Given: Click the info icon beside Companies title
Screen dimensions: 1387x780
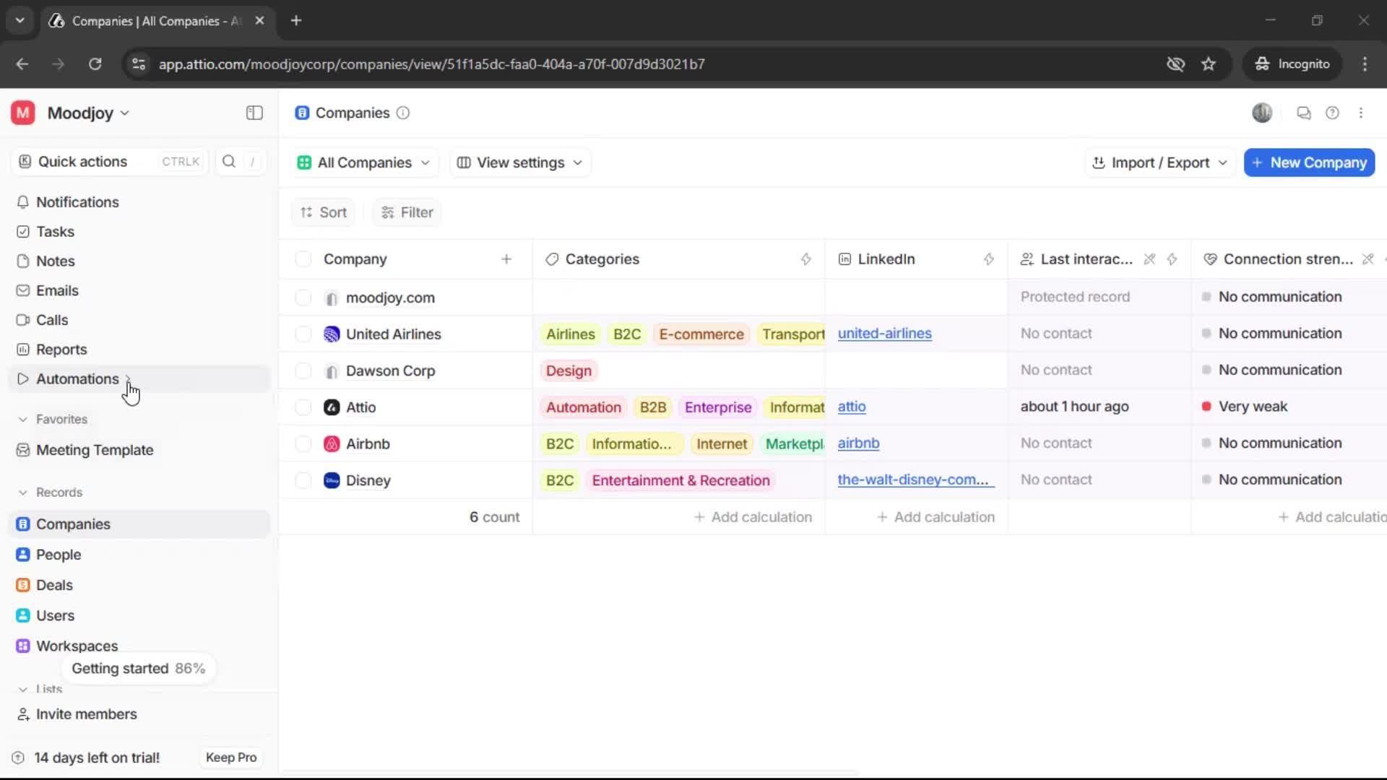Looking at the screenshot, I should [x=403, y=113].
